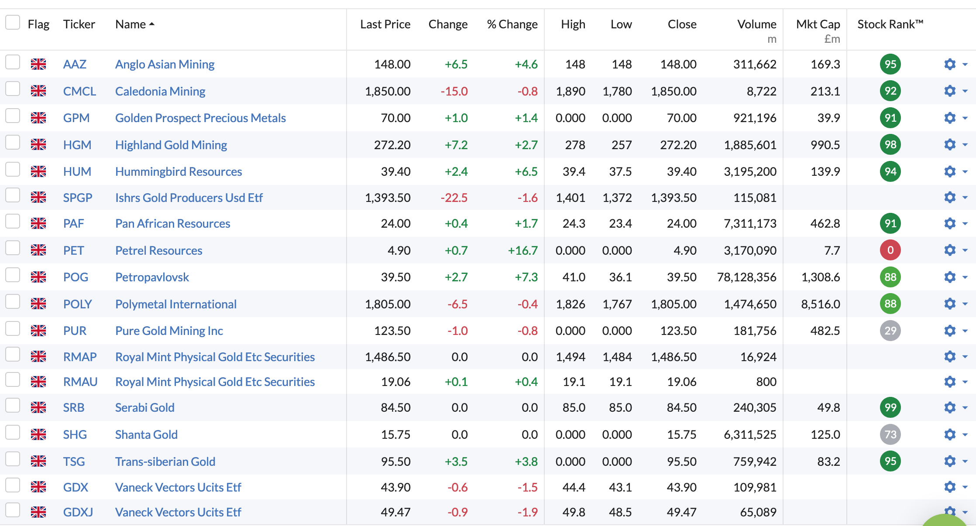The width and height of the screenshot is (976, 526).
Task: Expand dropdown arrow in Petropavlovsk row
Action: pyautogui.click(x=965, y=277)
